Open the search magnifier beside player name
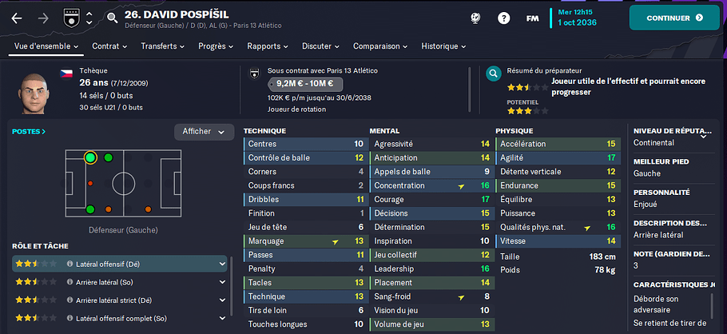The width and height of the screenshot is (727, 334). [112, 18]
